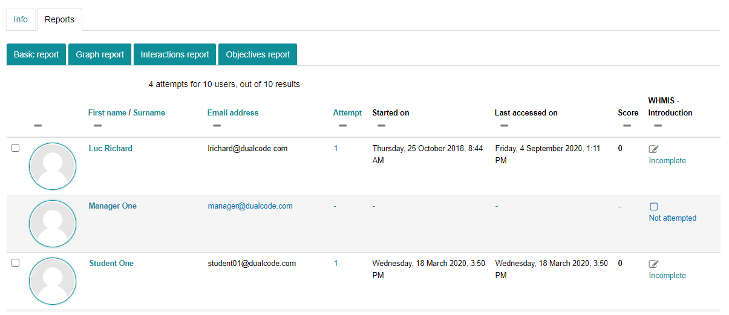Open the Interactions report
Viewport: 729px width, 315px height.
(x=175, y=54)
